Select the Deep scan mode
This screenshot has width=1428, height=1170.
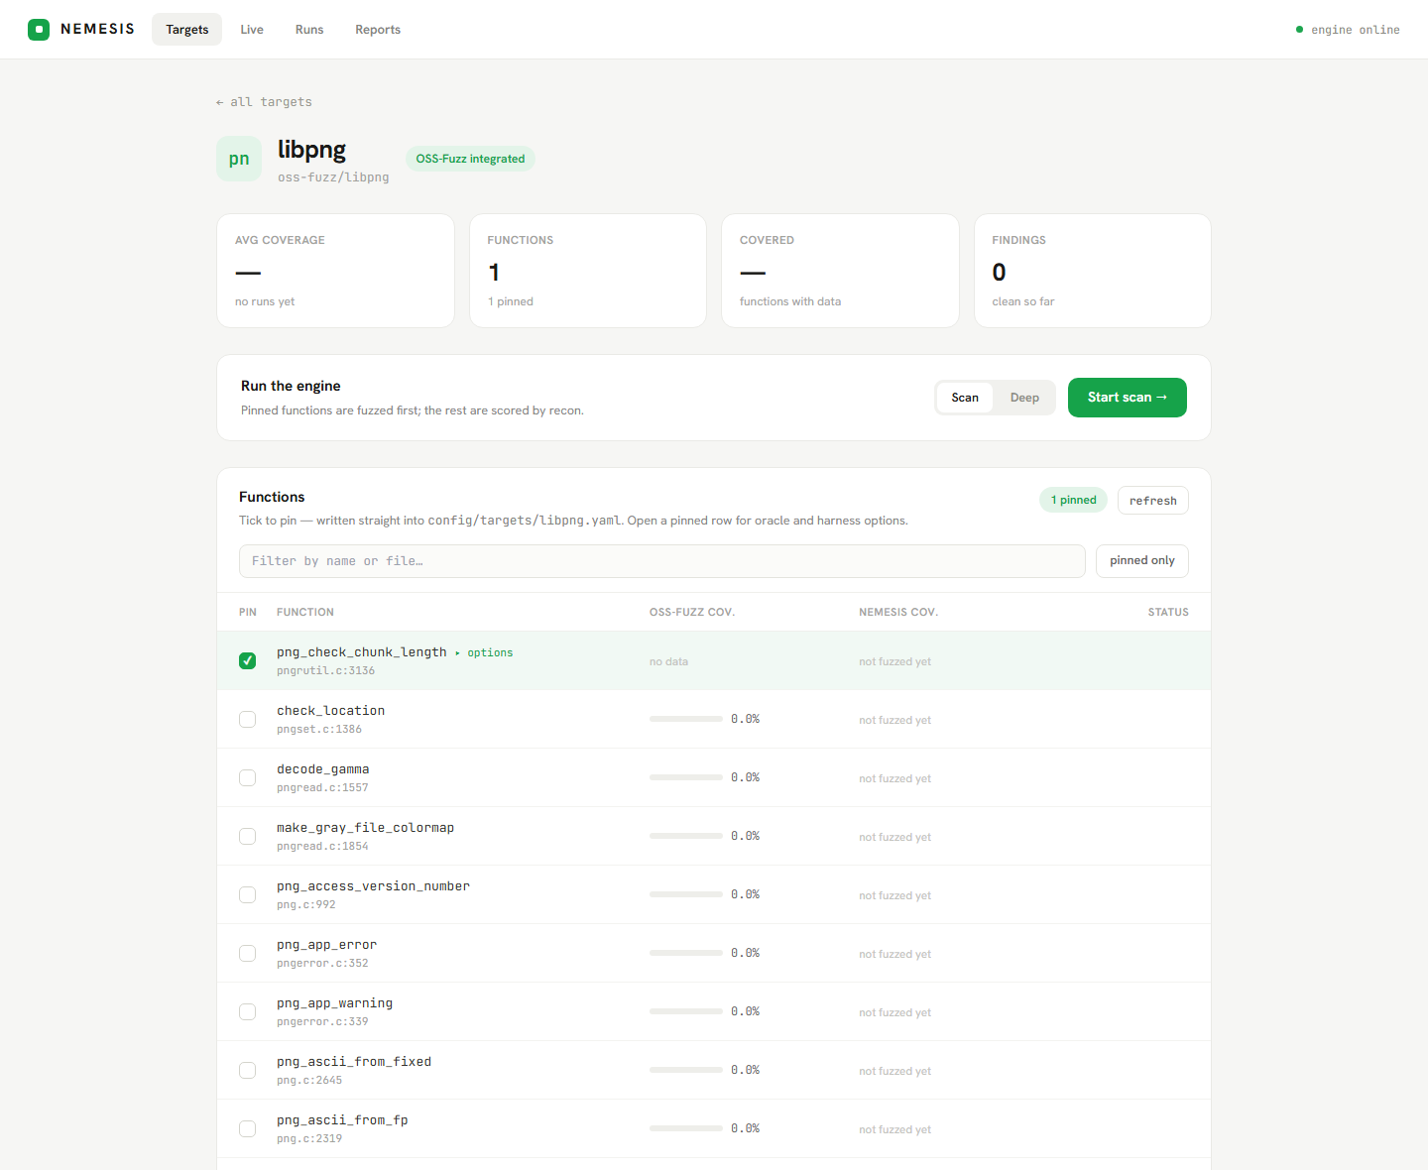point(1024,398)
